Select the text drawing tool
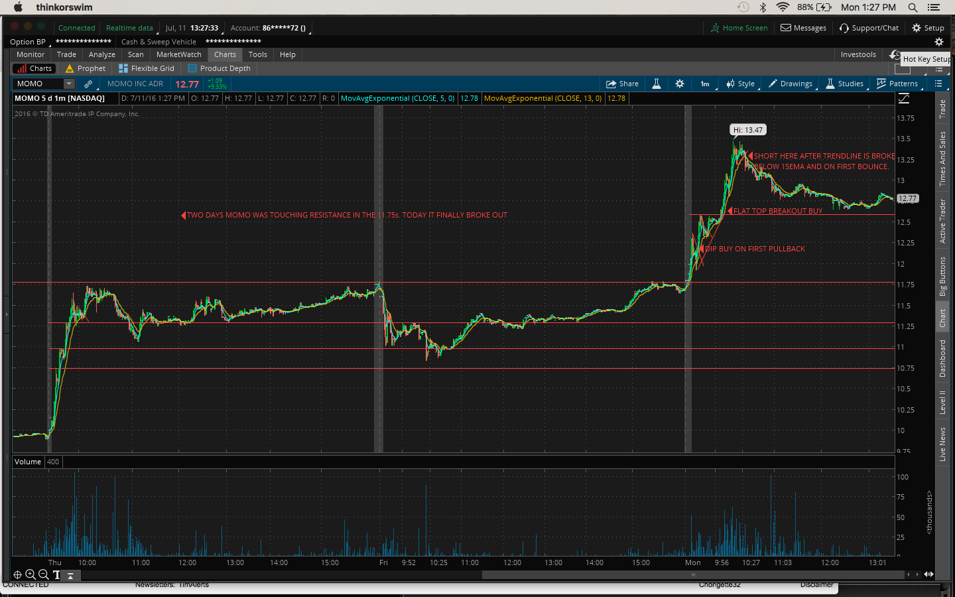Viewport: 955px width, 597px height. 56,575
